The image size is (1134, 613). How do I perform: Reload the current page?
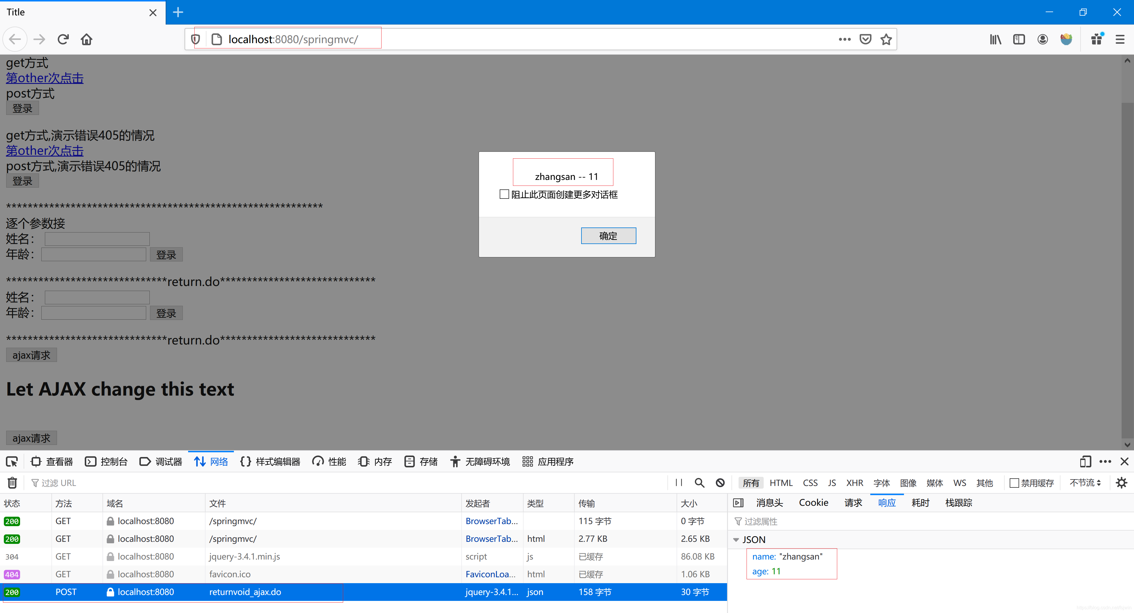[x=63, y=40]
